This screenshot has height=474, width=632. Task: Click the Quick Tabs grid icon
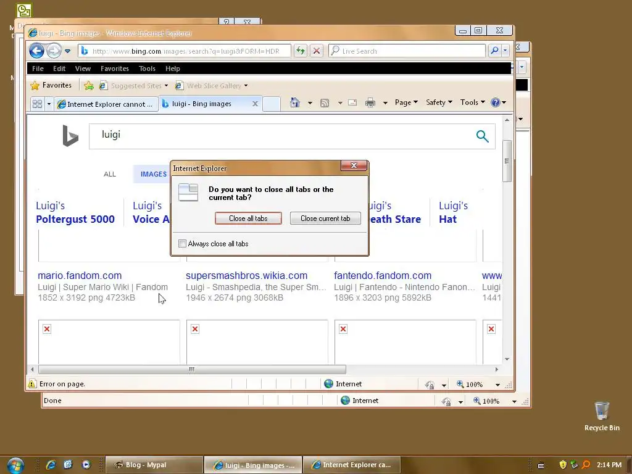(38, 104)
